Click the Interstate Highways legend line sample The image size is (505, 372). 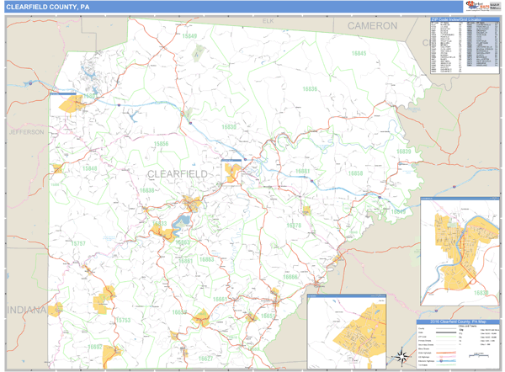[x=446, y=361]
